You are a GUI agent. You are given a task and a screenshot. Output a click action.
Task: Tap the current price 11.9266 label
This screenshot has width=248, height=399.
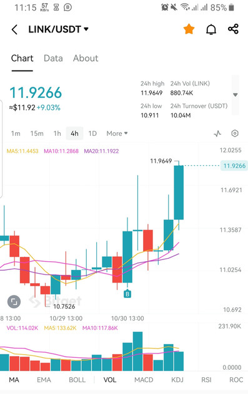click(x=234, y=166)
